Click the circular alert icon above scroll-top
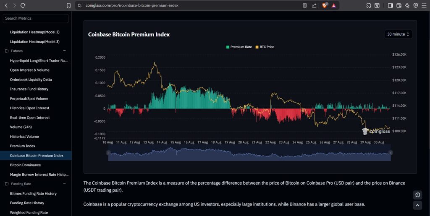This screenshot has width=430, height=216. tap(418, 195)
